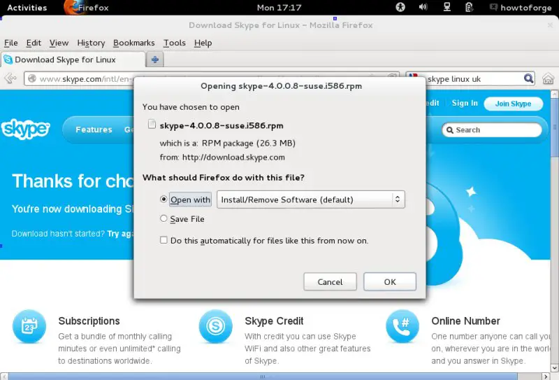Click the clock showing Mon 17:17
Viewport: 559px width, 380px height.
click(279, 8)
